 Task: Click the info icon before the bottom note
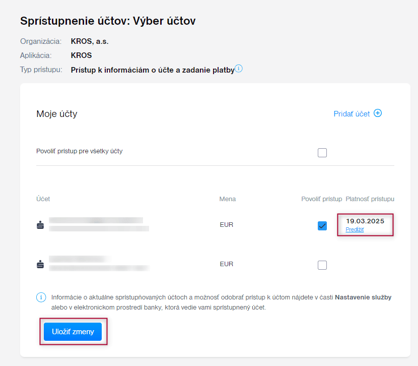(x=41, y=297)
